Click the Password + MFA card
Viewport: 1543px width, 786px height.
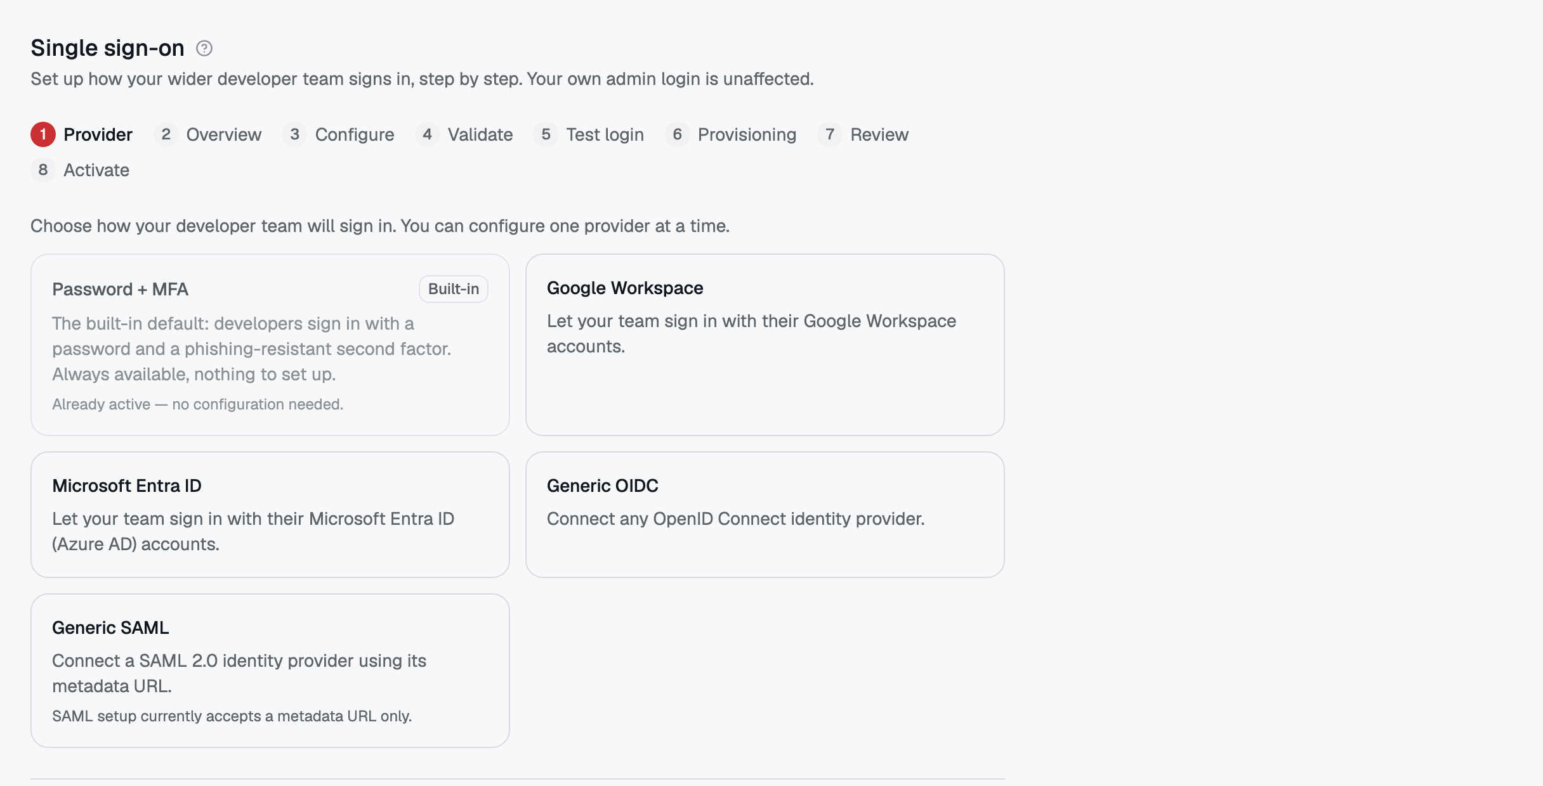pos(270,345)
